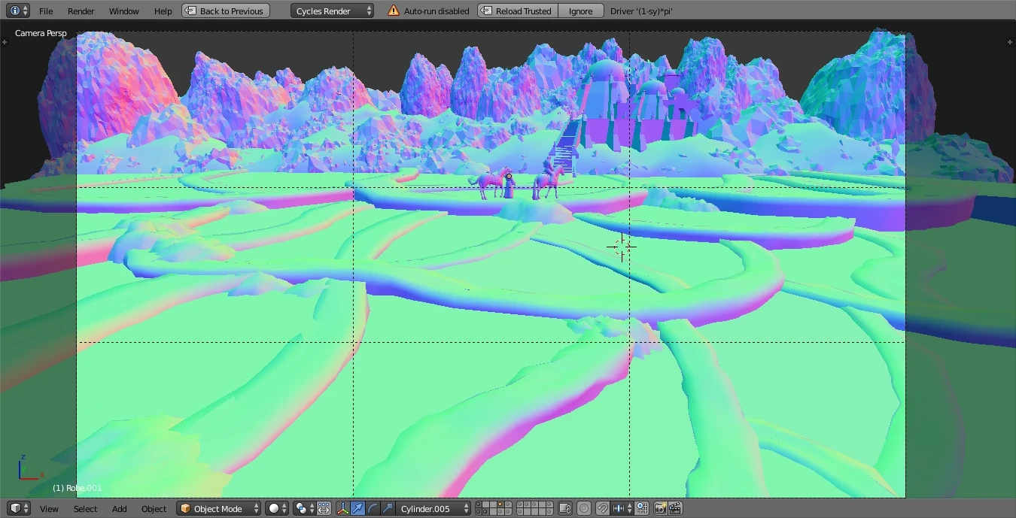Open the File menu
The image size is (1016, 518).
pos(46,11)
